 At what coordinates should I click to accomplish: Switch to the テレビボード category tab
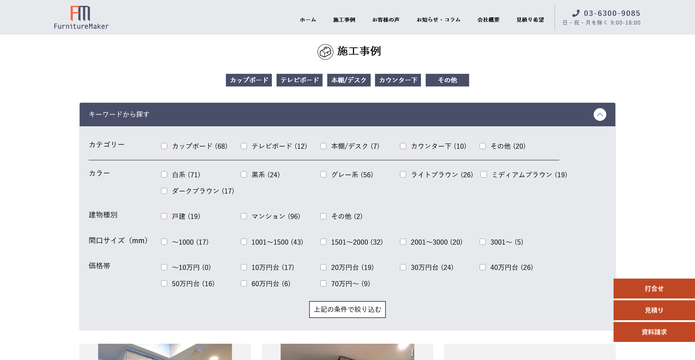[299, 80]
